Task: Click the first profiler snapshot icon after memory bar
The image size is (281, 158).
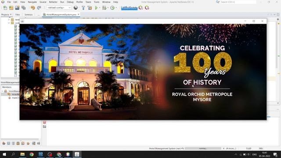Action: tap(141, 8)
